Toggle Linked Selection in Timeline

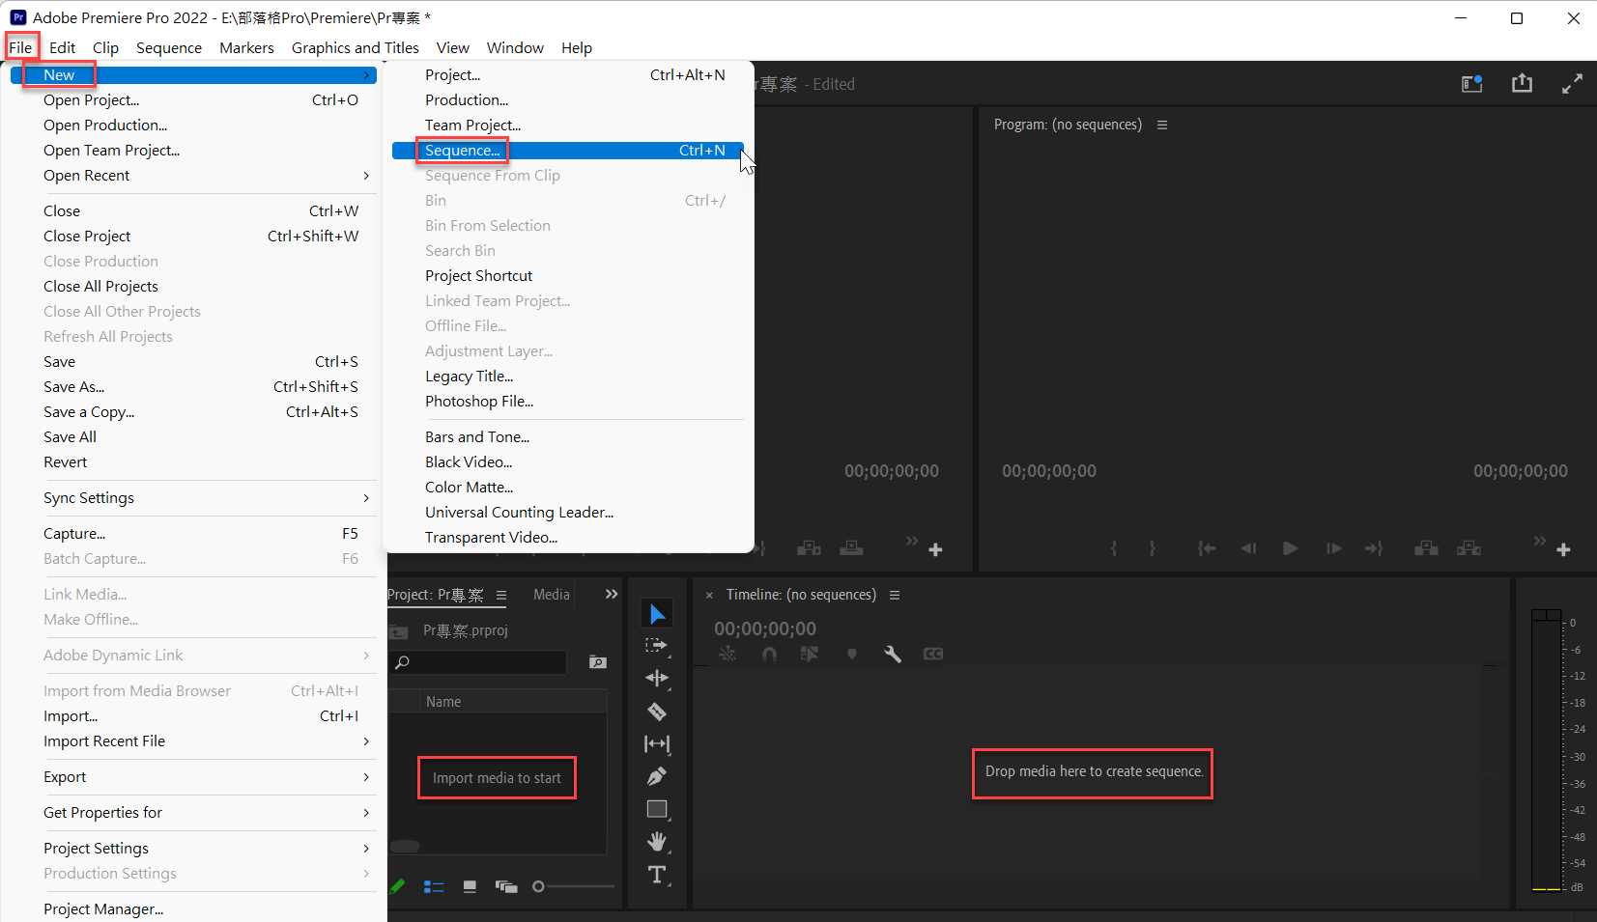click(810, 654)
